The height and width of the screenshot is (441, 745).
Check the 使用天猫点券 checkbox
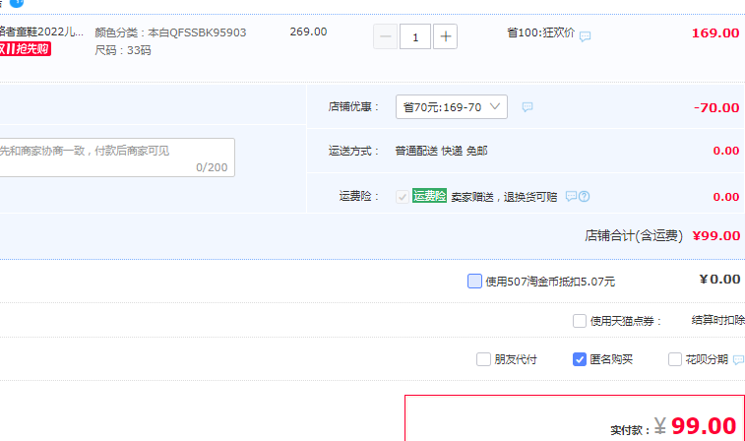[580, 321]
